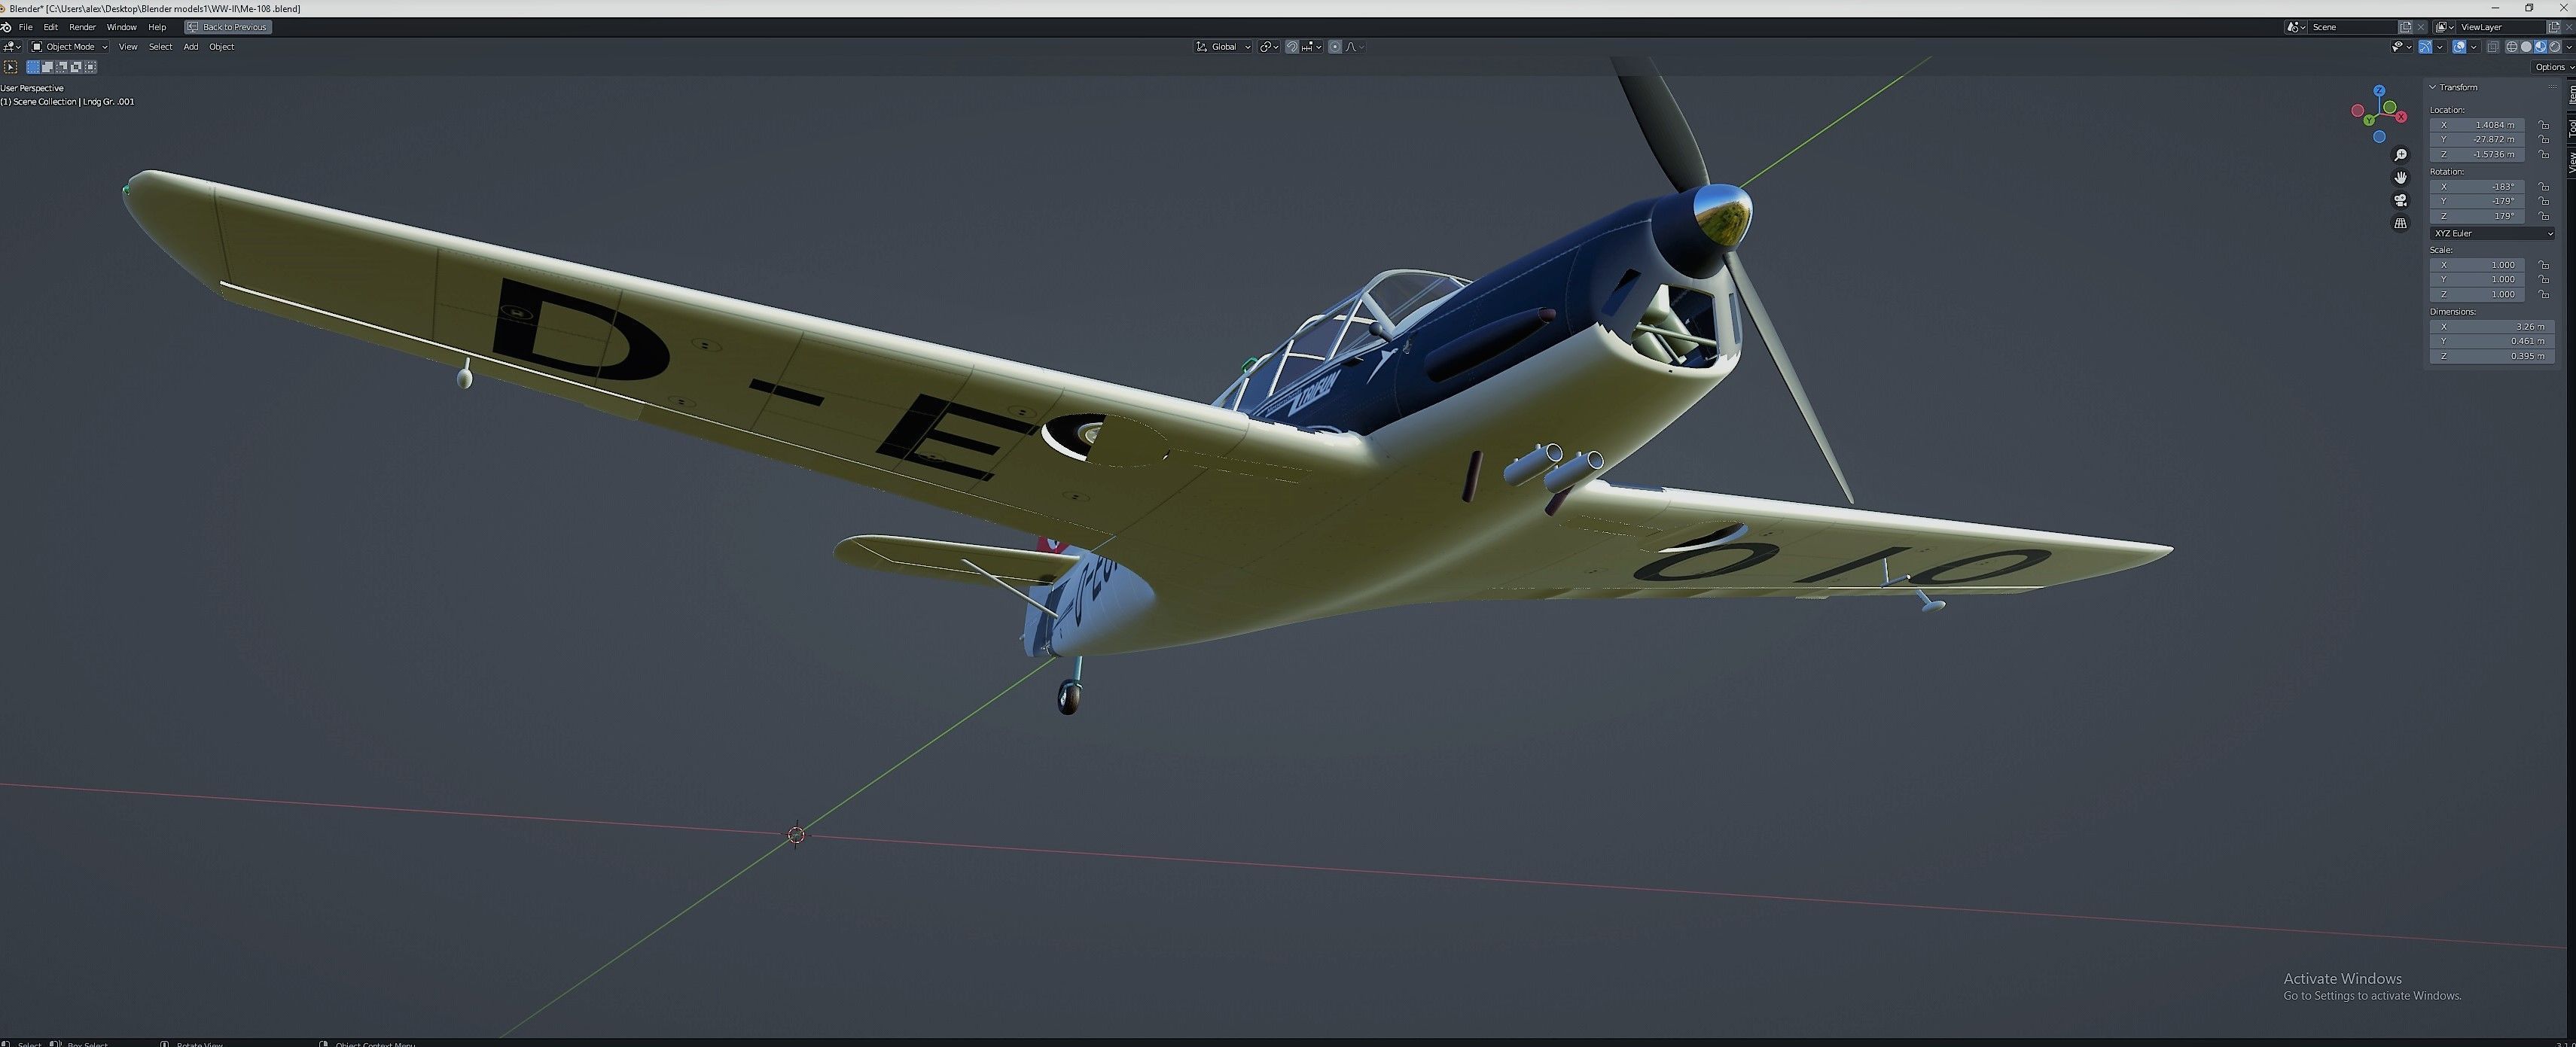
Task: Toggle proportional editing button
Action: [x=1335, y=47]
